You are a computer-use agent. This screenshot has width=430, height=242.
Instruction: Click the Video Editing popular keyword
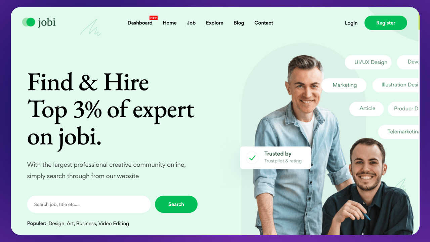pos(114,224)
